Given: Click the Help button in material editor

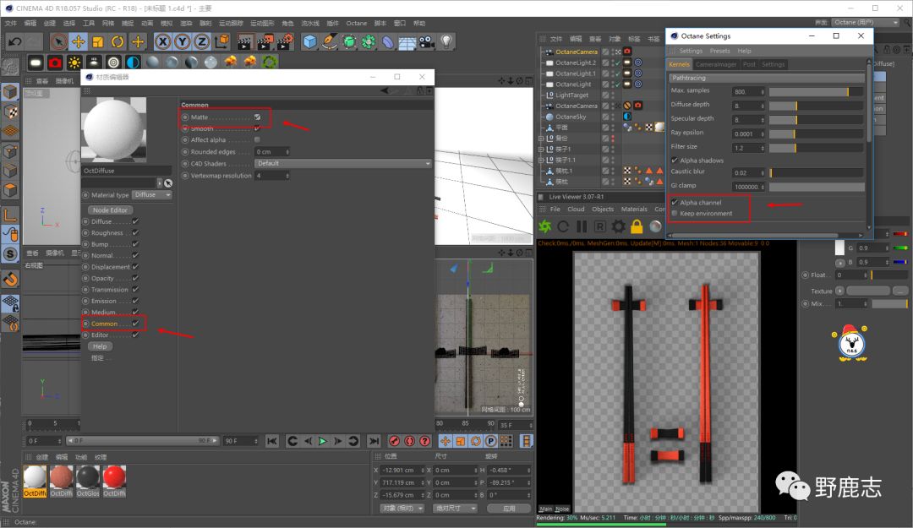Looking at the screenshot, I should [x=100, y=346].
